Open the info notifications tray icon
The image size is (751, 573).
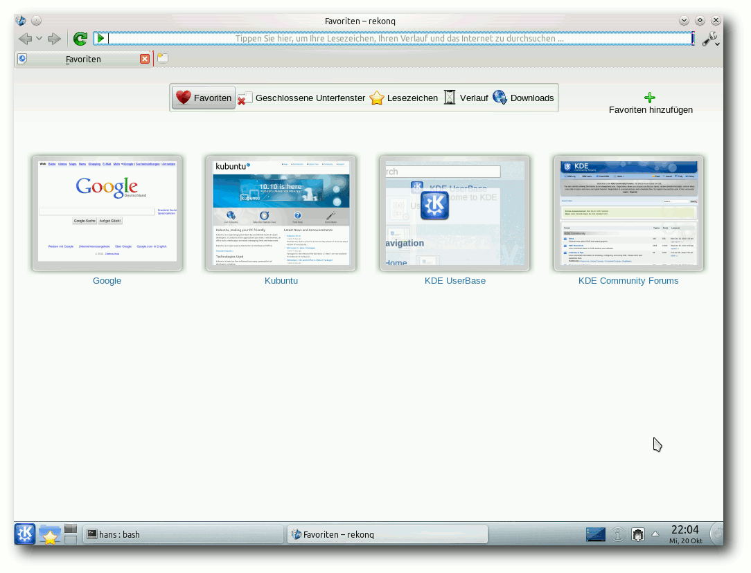[618, 534]
